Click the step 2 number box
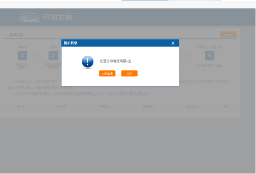The image size is (256, 174). [x=53, y=55]
